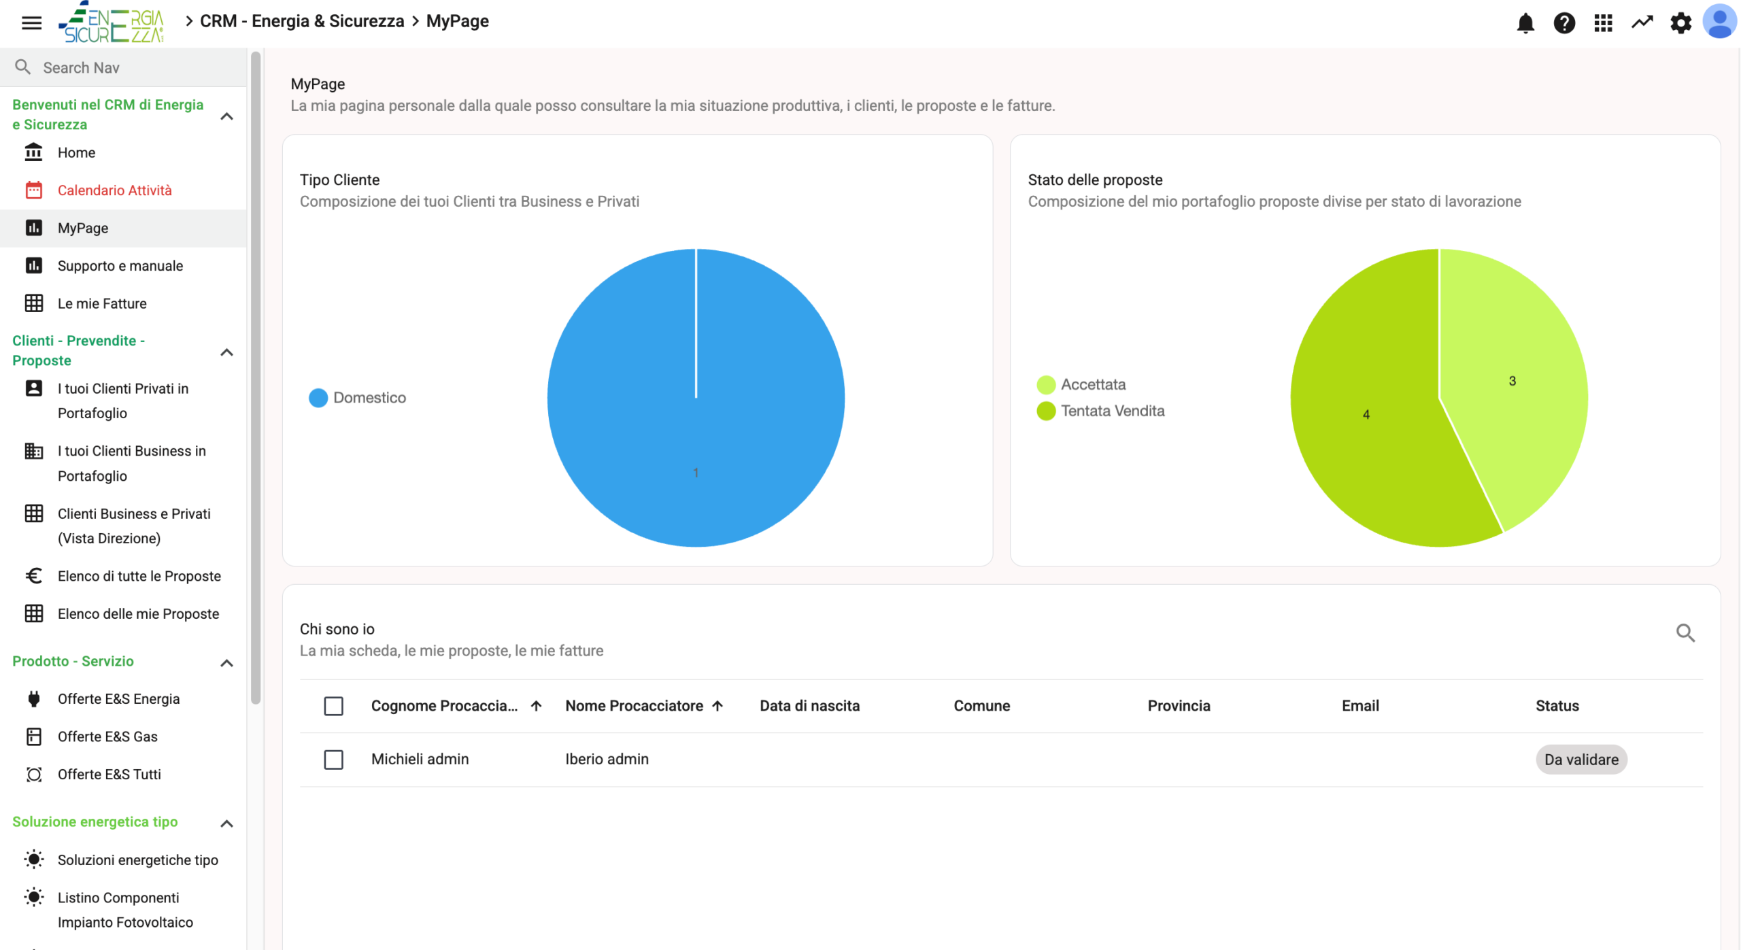The image size is (1741, 950).
Task: Open Calendario Attività in sidebar
Action: [x=114, y=190]
